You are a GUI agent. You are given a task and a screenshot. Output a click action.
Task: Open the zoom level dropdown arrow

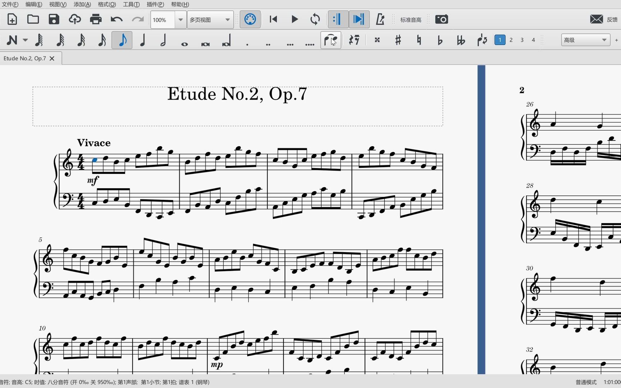[x=180, y=20]
